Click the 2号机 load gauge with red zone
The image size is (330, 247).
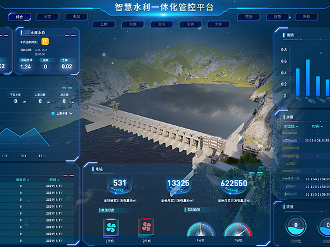(x=238, y=229)
